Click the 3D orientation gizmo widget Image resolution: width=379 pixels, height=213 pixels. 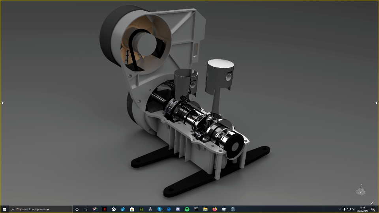(361, 190)
